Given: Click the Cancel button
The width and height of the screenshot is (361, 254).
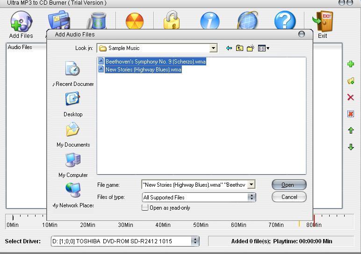Looking at the screenshot, I should [x=289, y=197].
